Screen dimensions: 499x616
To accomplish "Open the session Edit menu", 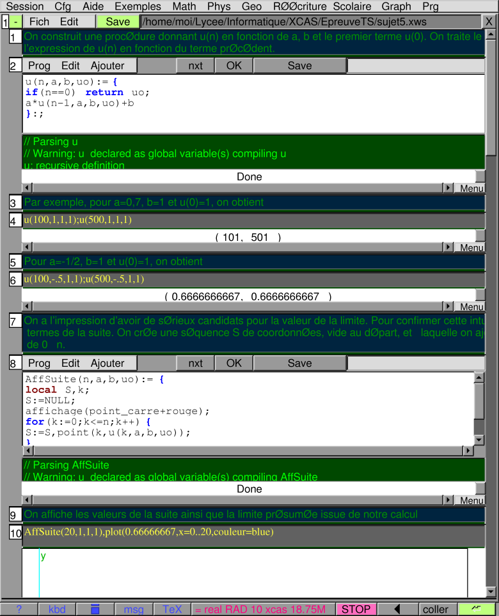I will [69, 22].
